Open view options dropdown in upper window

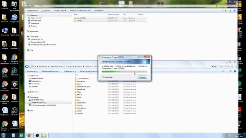click(226, 11)
